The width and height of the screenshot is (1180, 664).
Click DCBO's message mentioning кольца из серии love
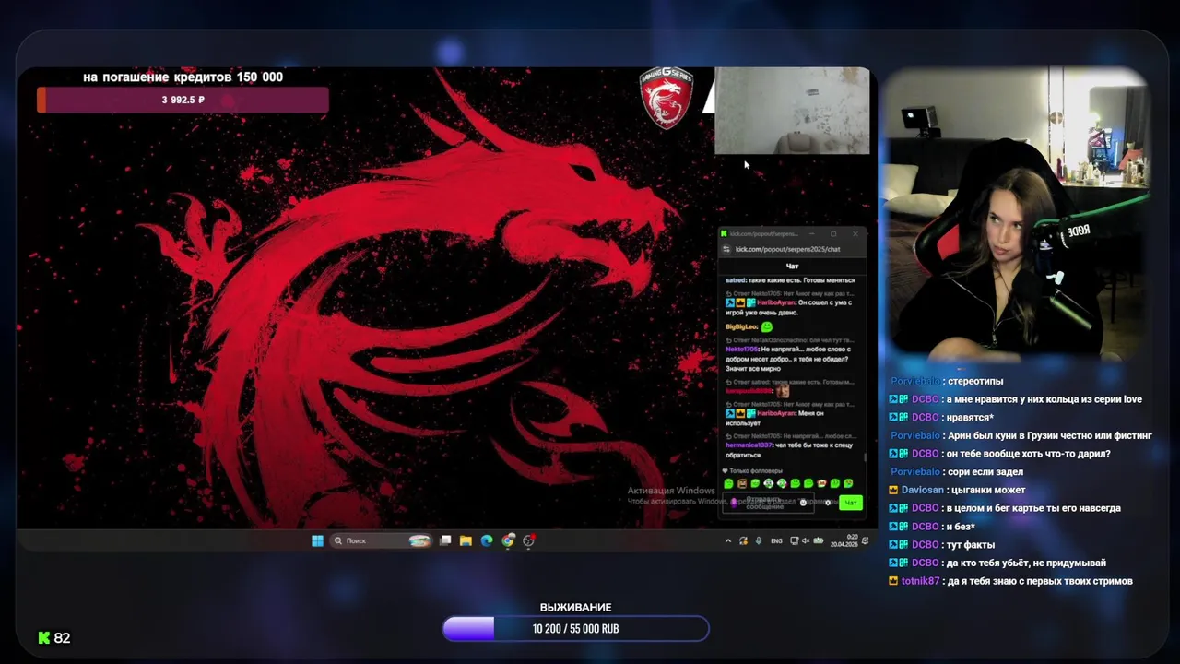pyautogui.click(x=1044, y=399)
